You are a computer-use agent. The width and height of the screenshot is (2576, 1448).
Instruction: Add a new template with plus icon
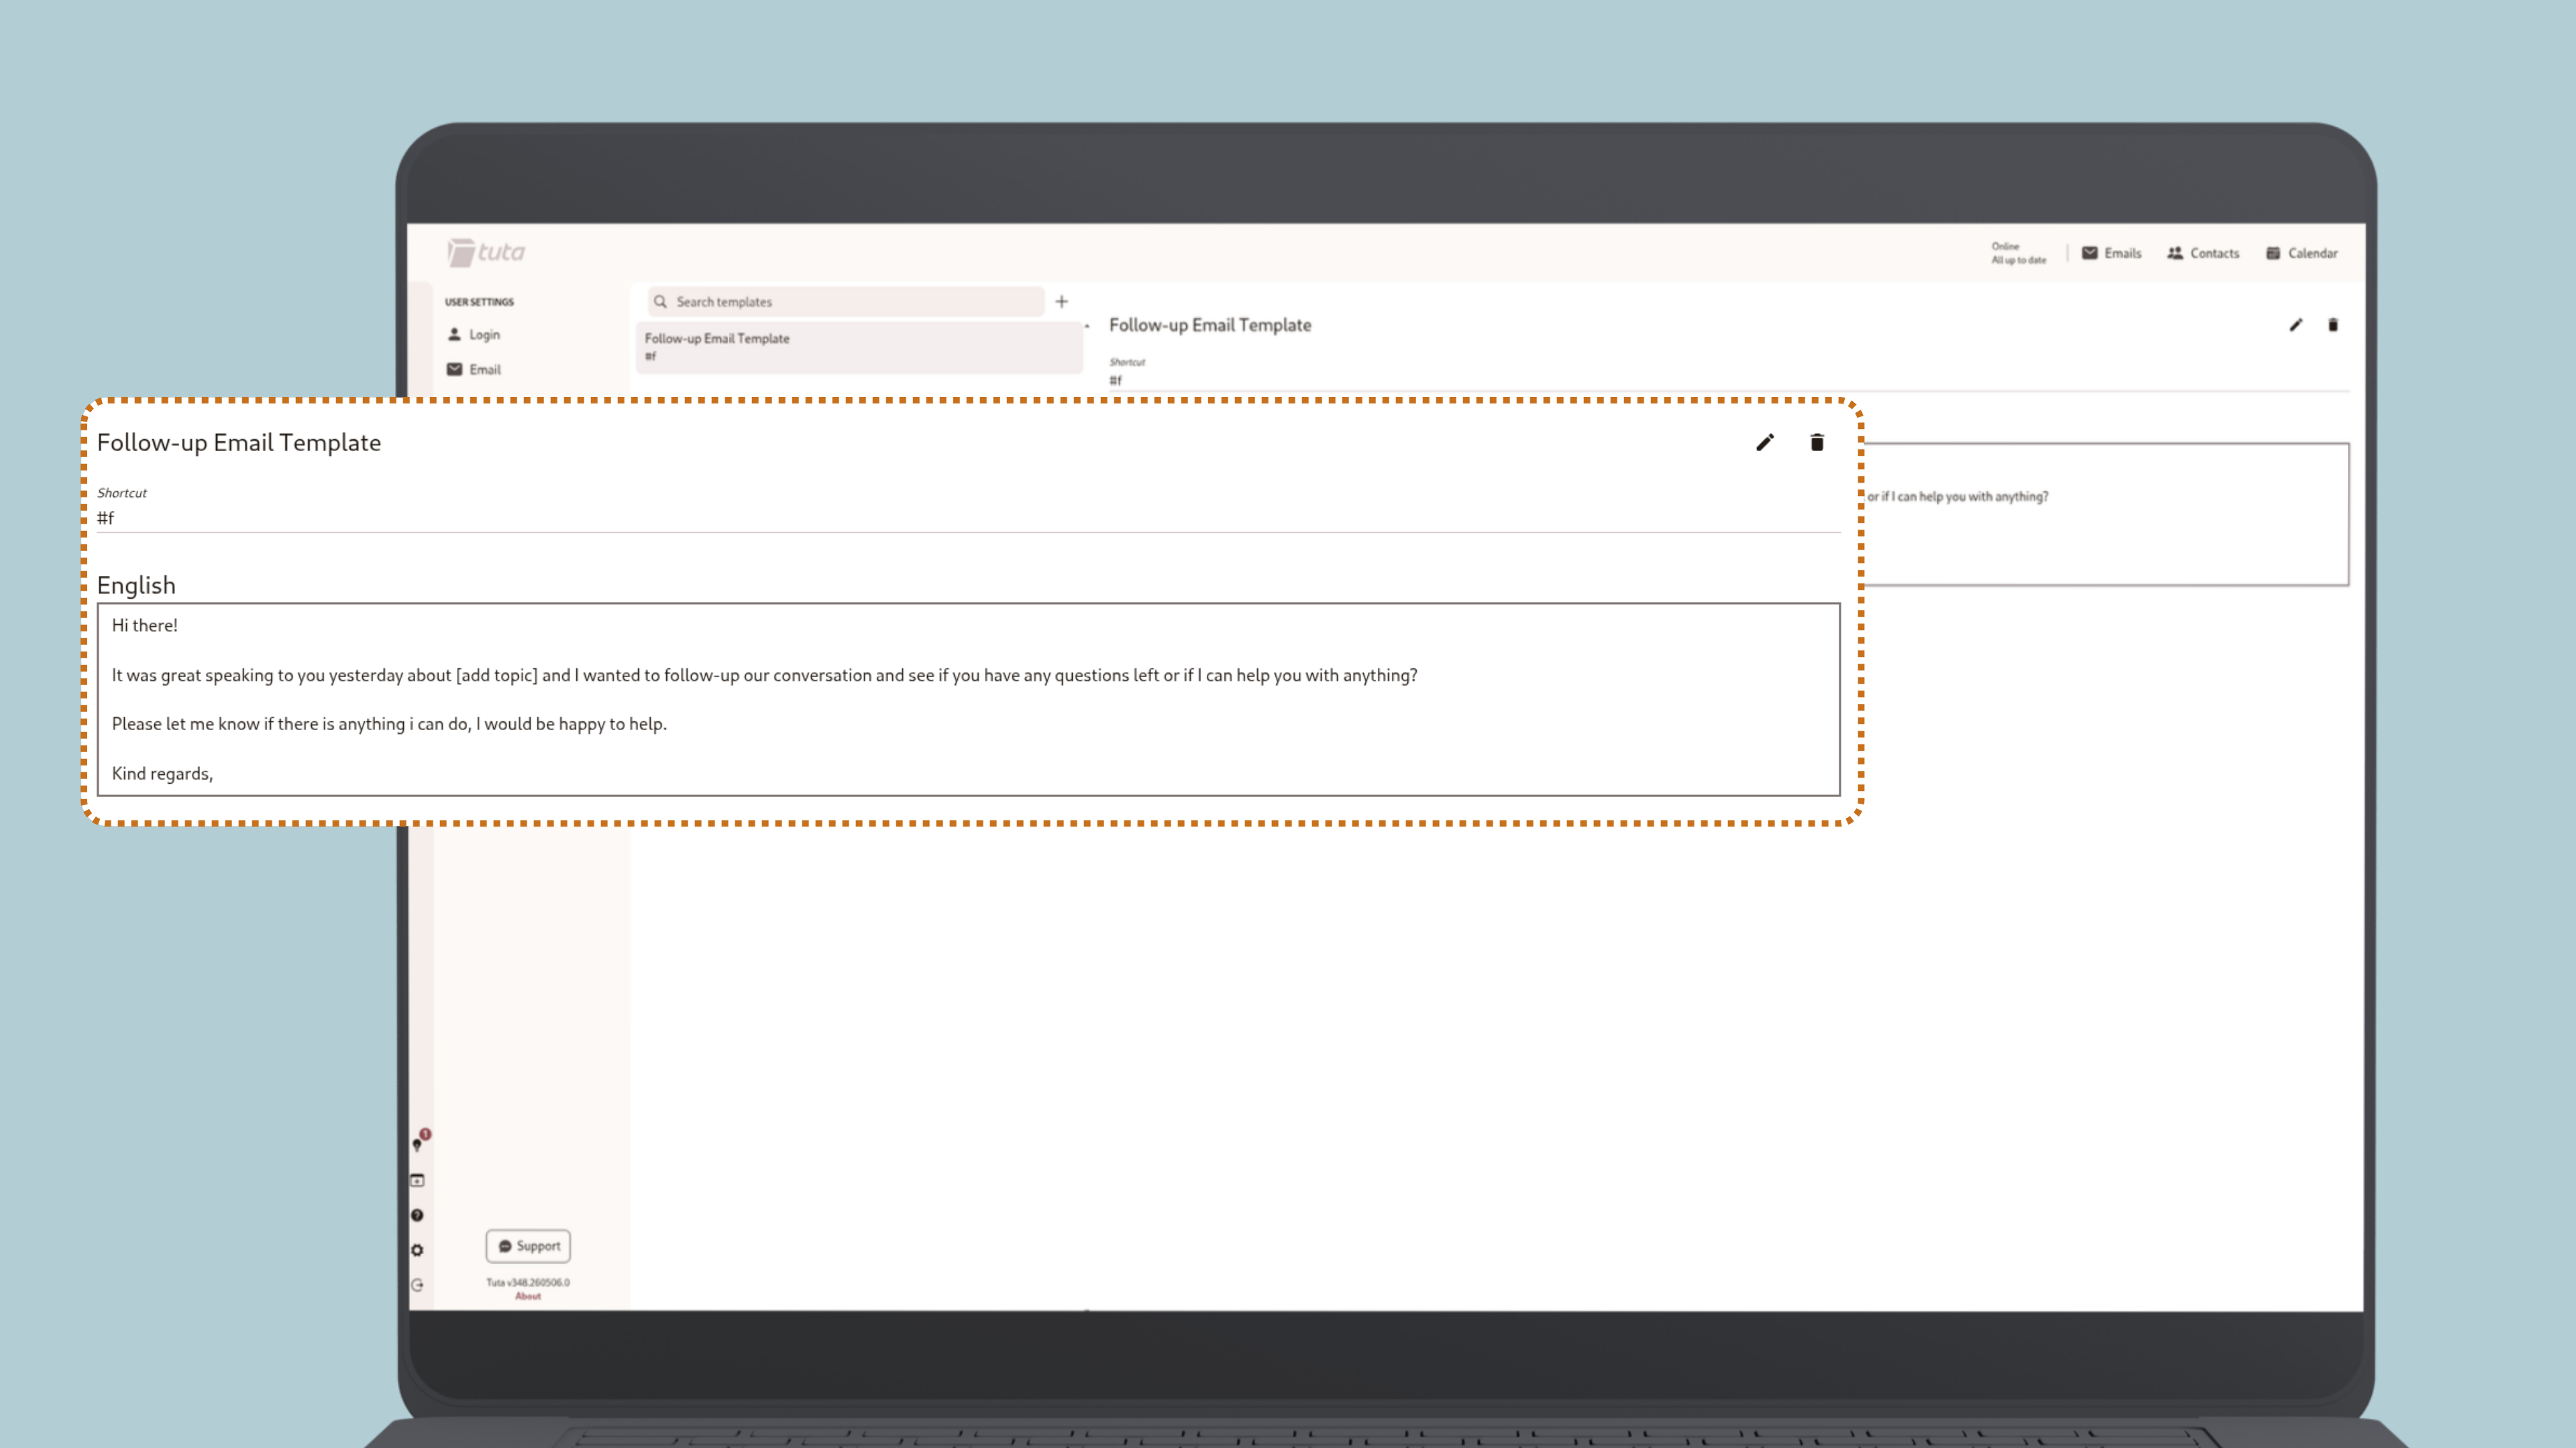point(1061,302)
